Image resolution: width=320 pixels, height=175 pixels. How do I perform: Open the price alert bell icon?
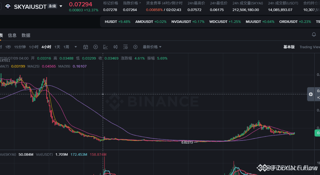(314, 35)
